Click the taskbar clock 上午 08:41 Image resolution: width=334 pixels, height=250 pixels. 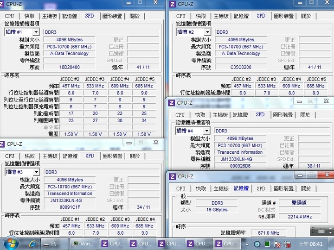[x=310, y=244]
